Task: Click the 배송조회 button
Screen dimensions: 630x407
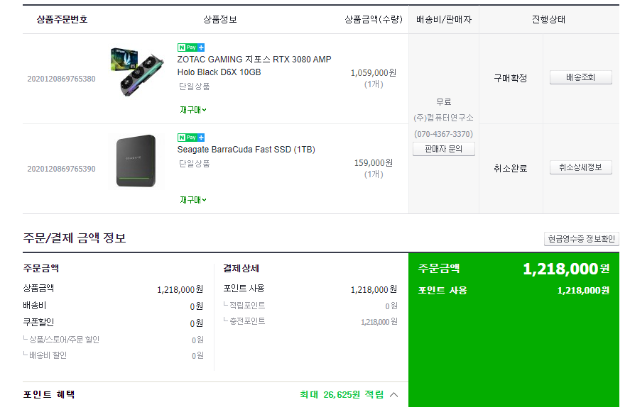Action: tap(580, 78)
